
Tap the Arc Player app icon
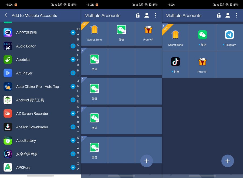click(x=8, y=73)
